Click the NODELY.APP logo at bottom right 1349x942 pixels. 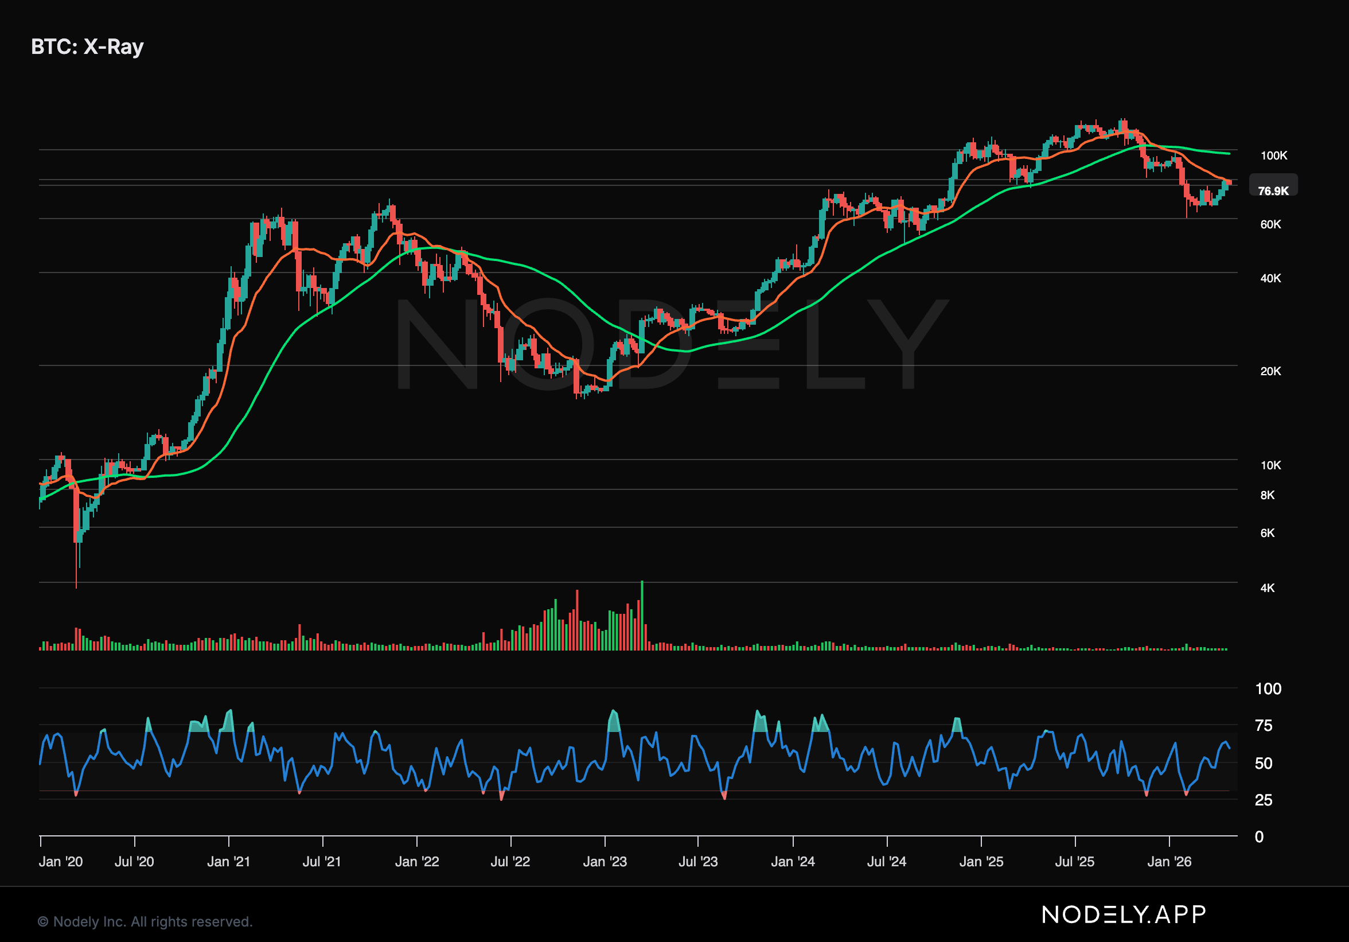(1124, 914)
